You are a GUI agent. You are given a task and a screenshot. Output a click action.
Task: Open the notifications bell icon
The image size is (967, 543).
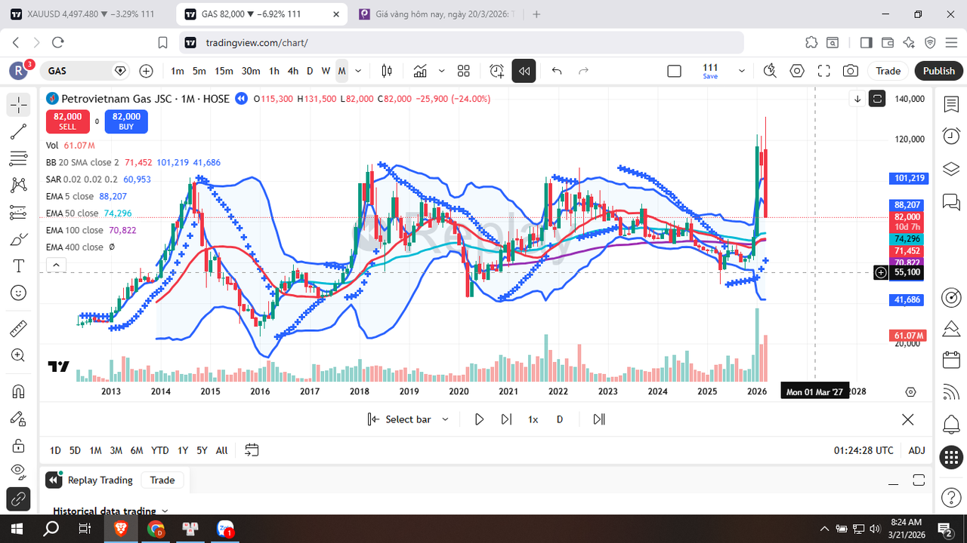click(951, 425)
